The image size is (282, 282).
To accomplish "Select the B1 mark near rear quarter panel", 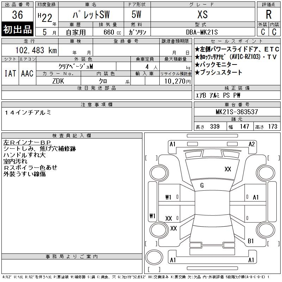I will [251, 241].
